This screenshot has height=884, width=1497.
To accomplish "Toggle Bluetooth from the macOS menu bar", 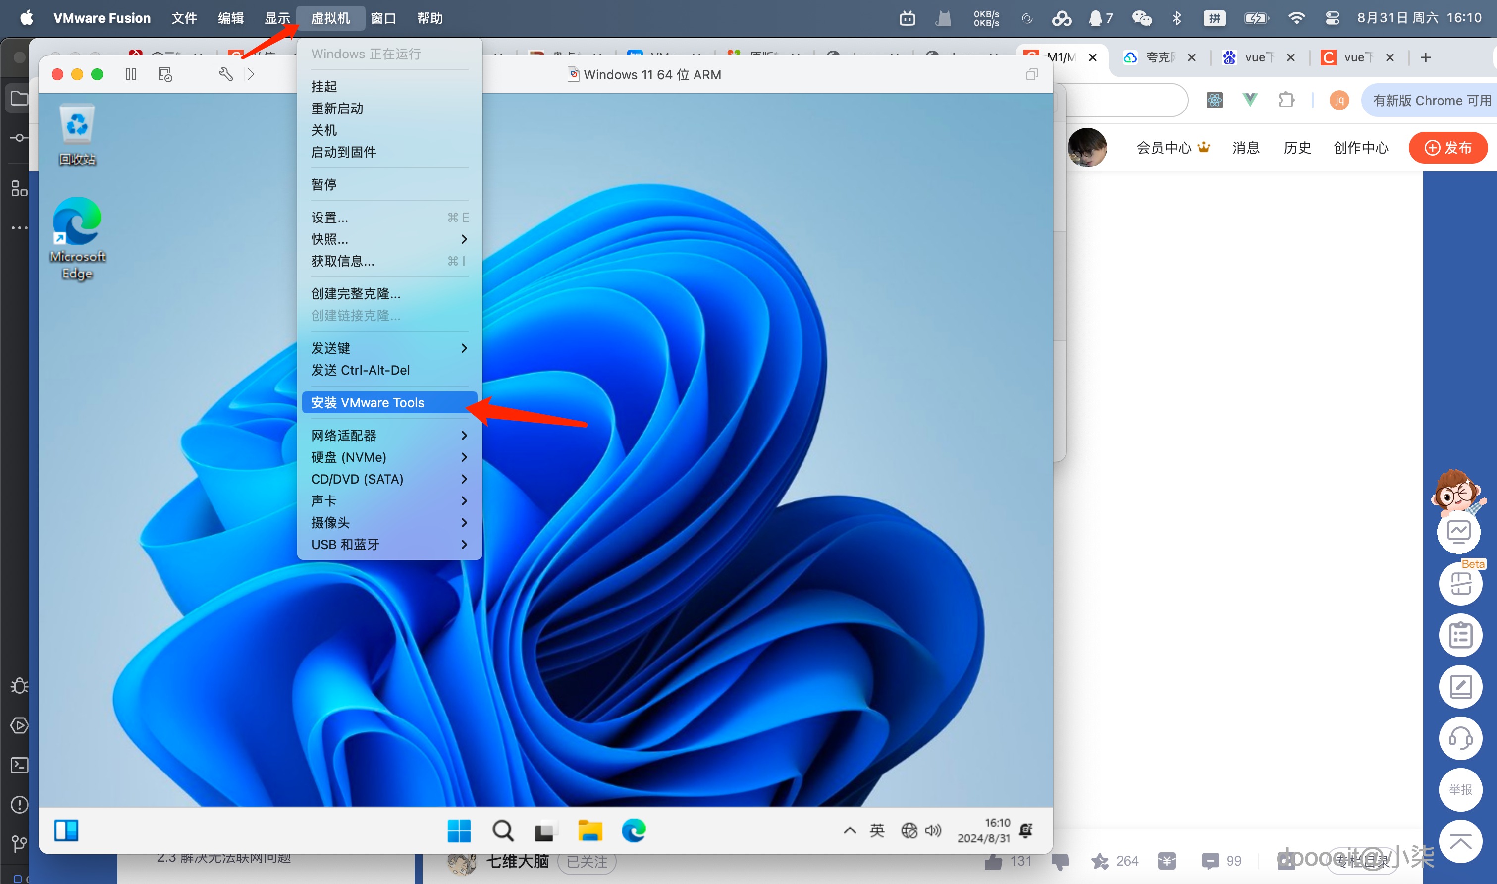I will pyautogui.click(x=1176, y=18).
